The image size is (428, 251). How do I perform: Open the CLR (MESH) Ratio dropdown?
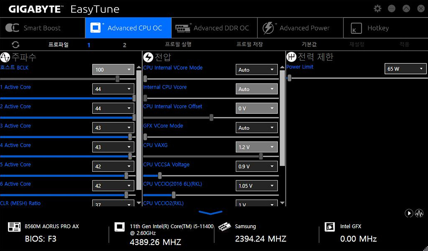click(113, 204)
